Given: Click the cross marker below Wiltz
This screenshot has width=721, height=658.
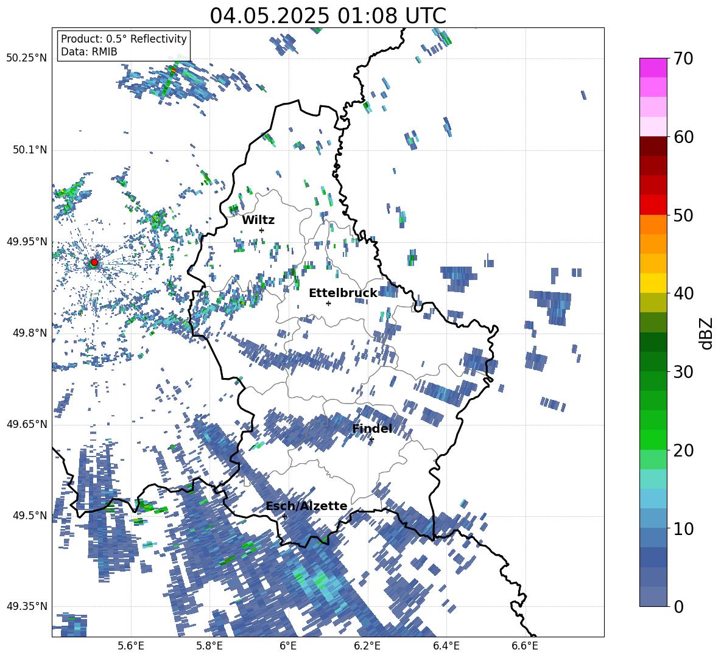Looking at the screenshot, I should pos(262,230).
